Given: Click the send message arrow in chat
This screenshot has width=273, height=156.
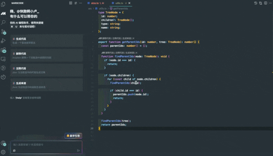Looking at the screenshot, I should (78, 151).
